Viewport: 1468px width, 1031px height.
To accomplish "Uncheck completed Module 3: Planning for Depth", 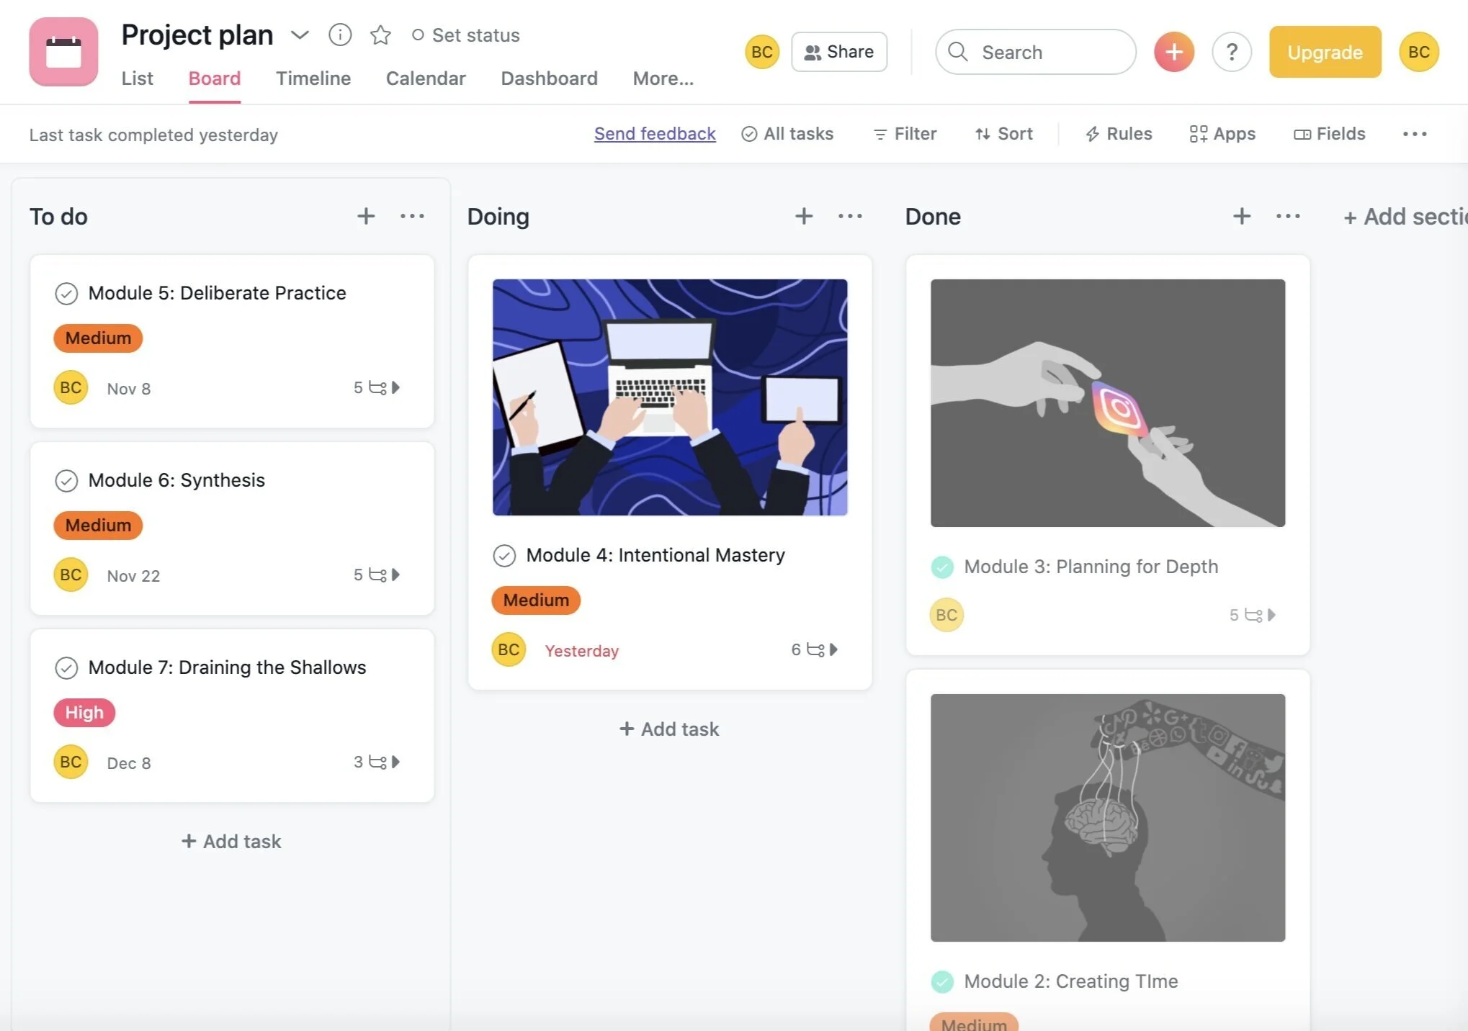I will pos(942,567).
